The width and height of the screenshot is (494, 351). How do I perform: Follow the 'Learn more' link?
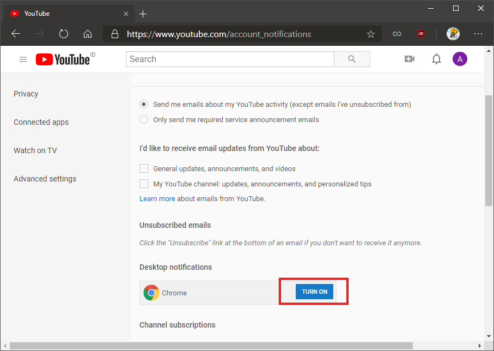tap(157, 198)
